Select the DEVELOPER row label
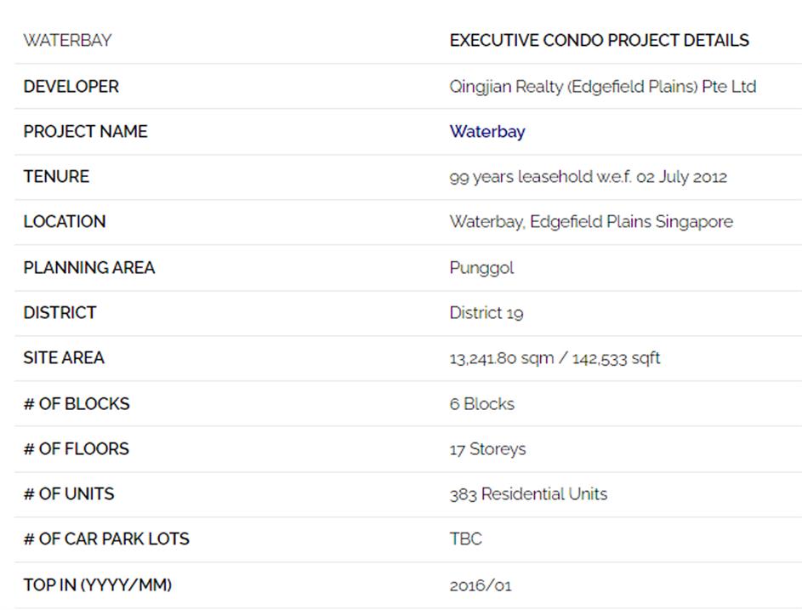This screenshot has height=610, width=802. (71, 87)
